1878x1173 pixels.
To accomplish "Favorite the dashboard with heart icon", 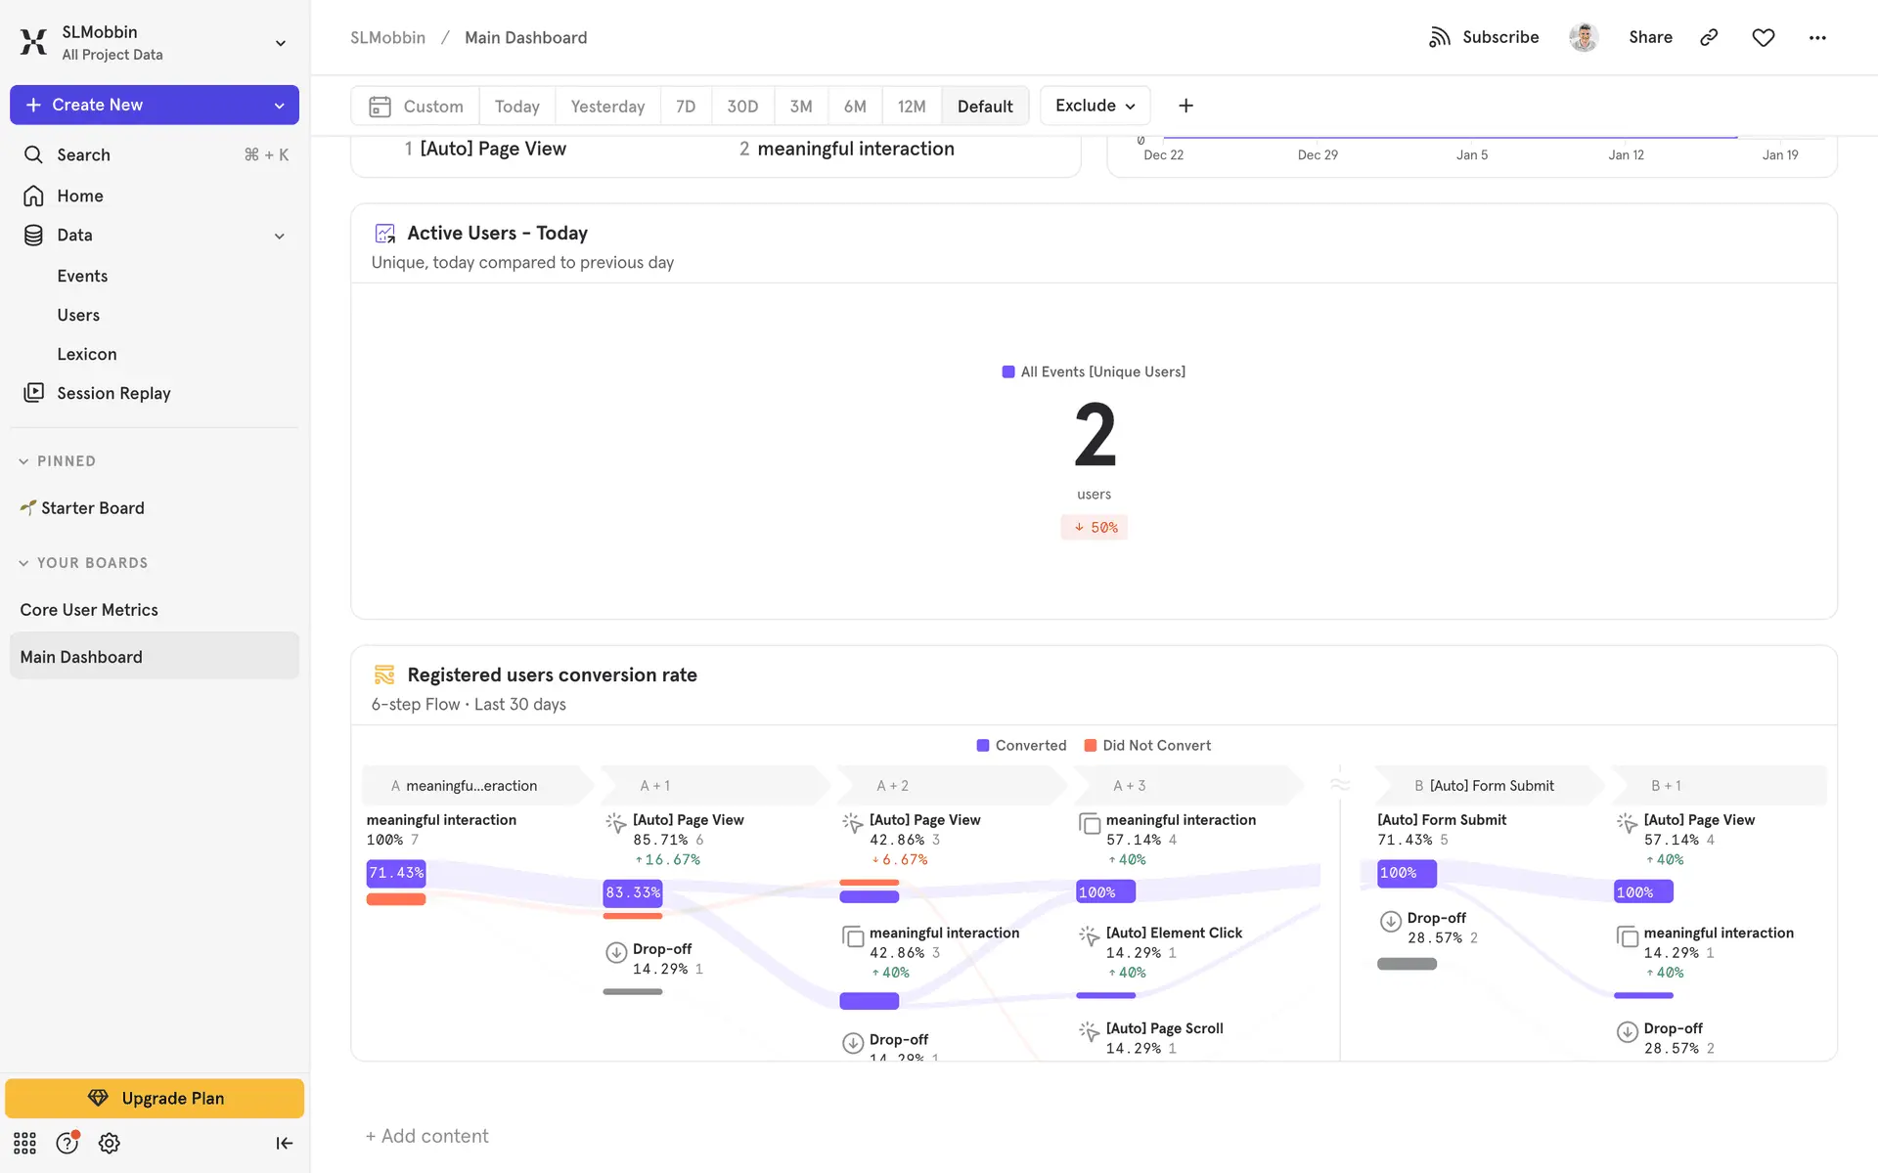I will 1763,37.
